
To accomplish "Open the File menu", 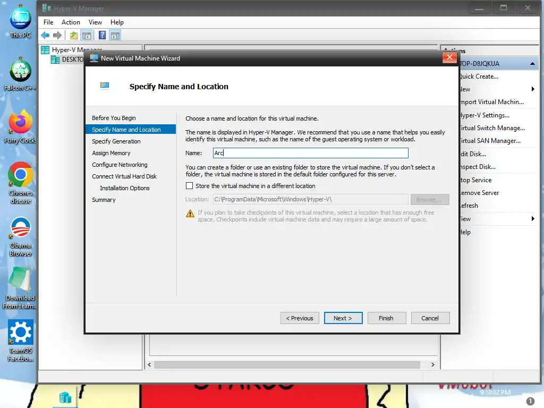I will (48, 22).
